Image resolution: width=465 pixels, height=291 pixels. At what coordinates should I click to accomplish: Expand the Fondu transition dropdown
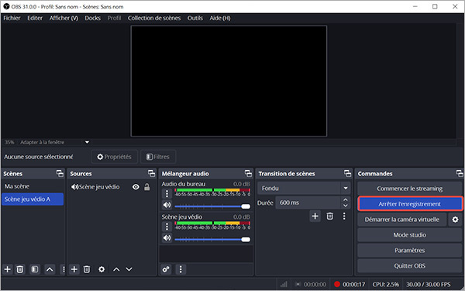tap(346, 189)
